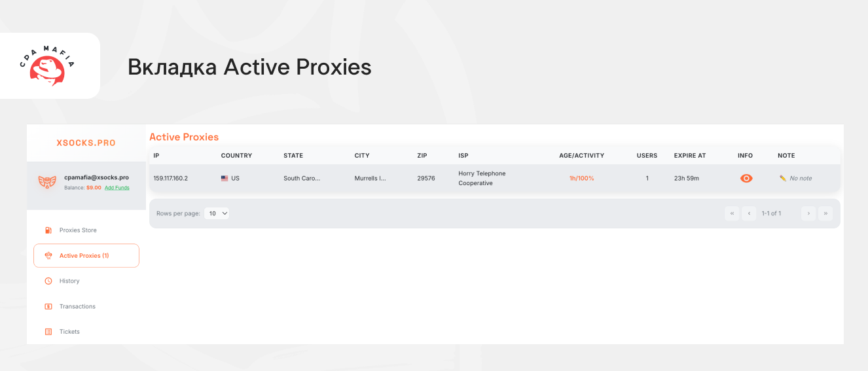Click the Transactions dollar icon
Screen dimensions: 868x371
[x=48, y=306]
